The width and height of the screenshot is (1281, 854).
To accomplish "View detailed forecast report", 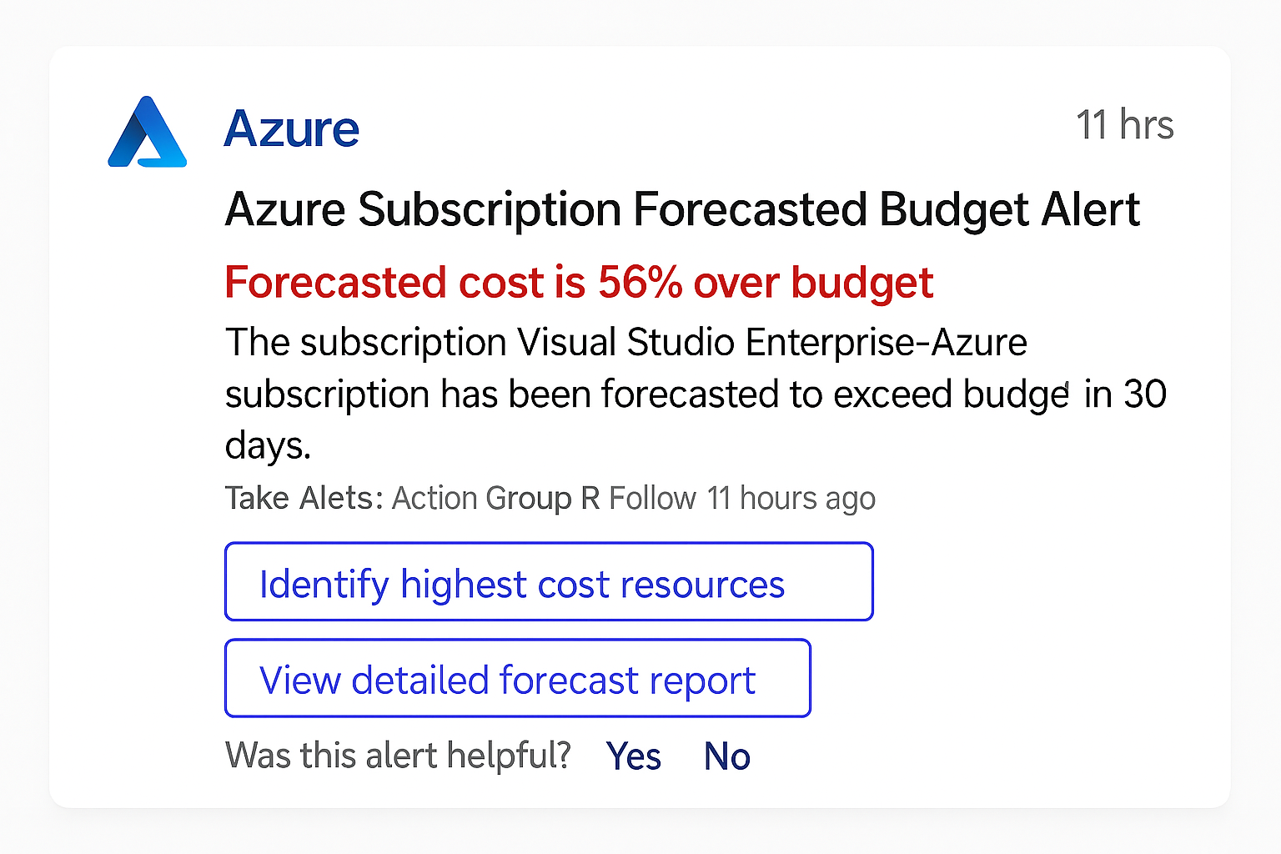I will click(517, 678).
